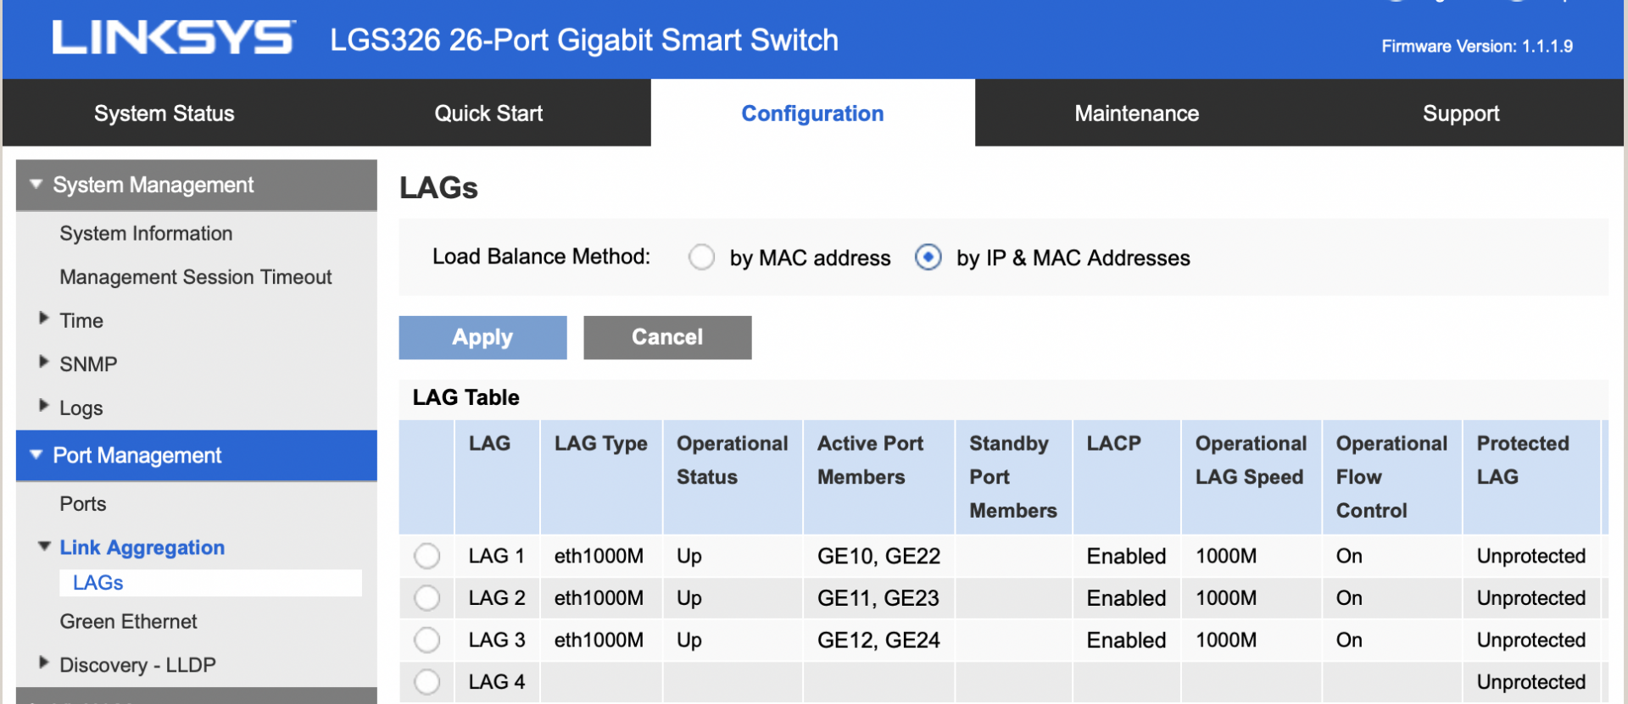Click the Link Aggregation menu label

click(x=142, y=547)
